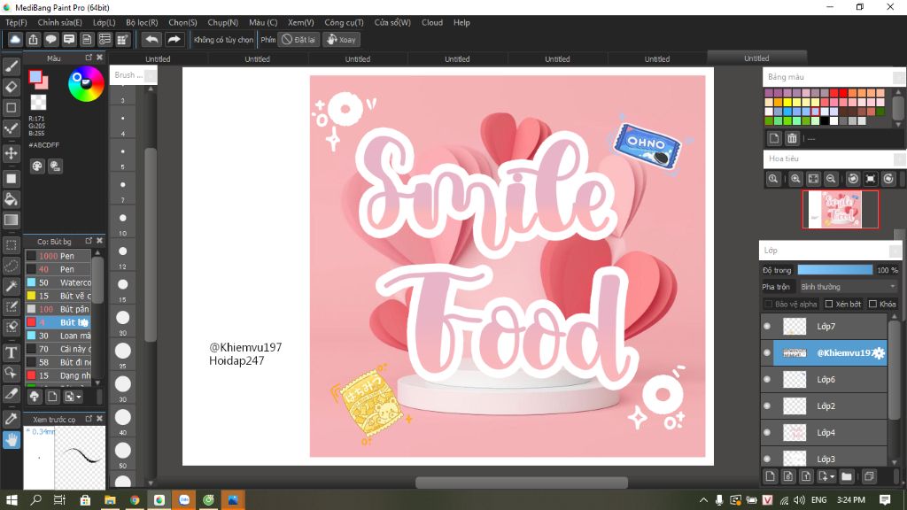The image size is (907, 510).
Task: Toggle Bảo vệ alpha checkbox
Action: tap(769, 305)
